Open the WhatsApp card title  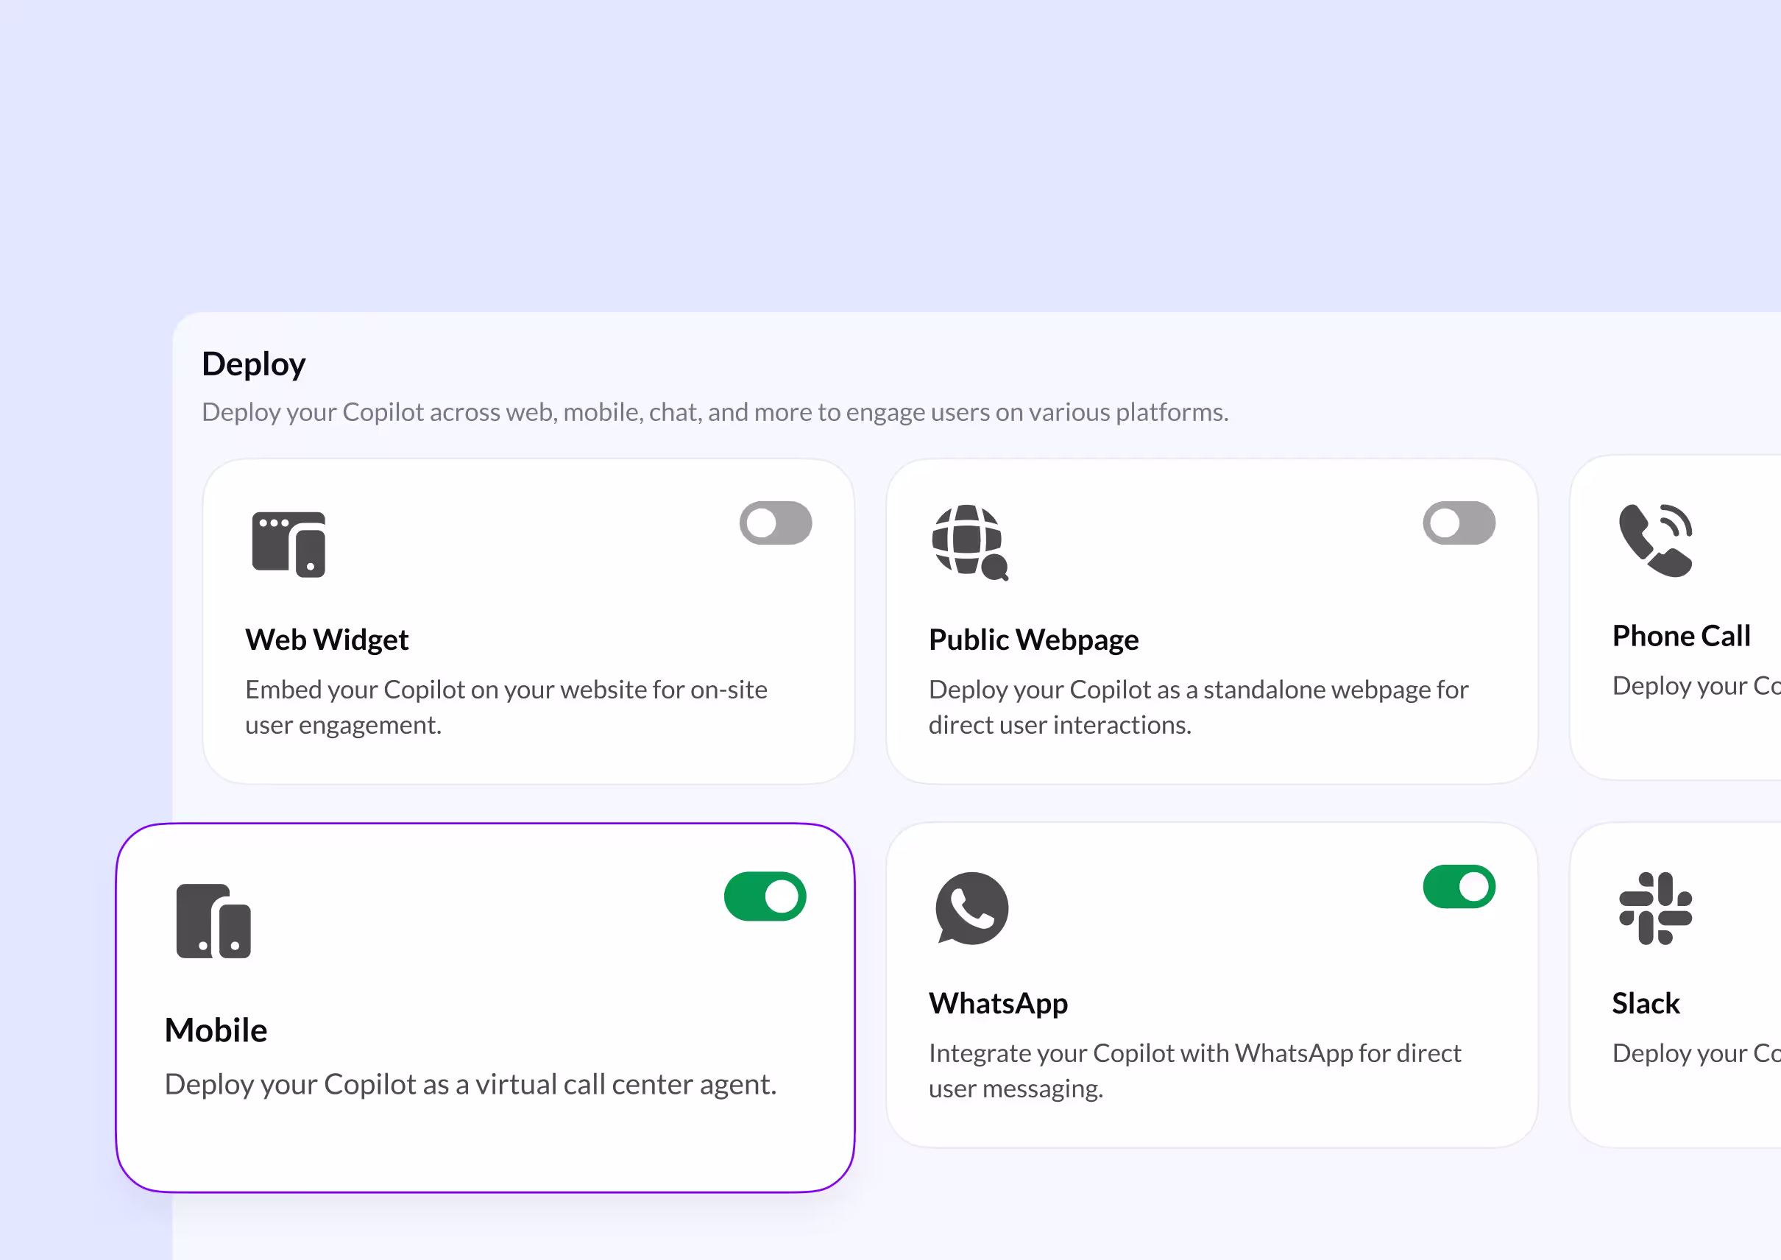click(997, 1003)
